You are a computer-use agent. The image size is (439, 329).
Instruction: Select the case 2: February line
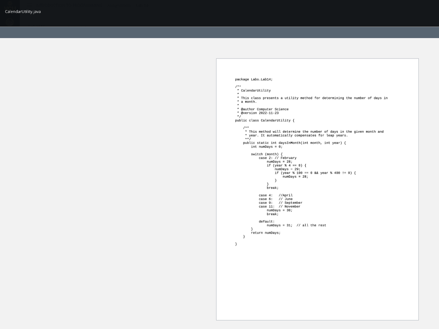pyautogui.click(x=277, y=157)
